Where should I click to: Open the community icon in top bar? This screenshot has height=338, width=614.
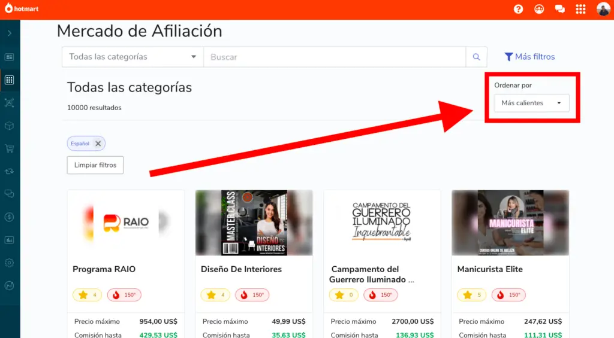pos(539,9)
